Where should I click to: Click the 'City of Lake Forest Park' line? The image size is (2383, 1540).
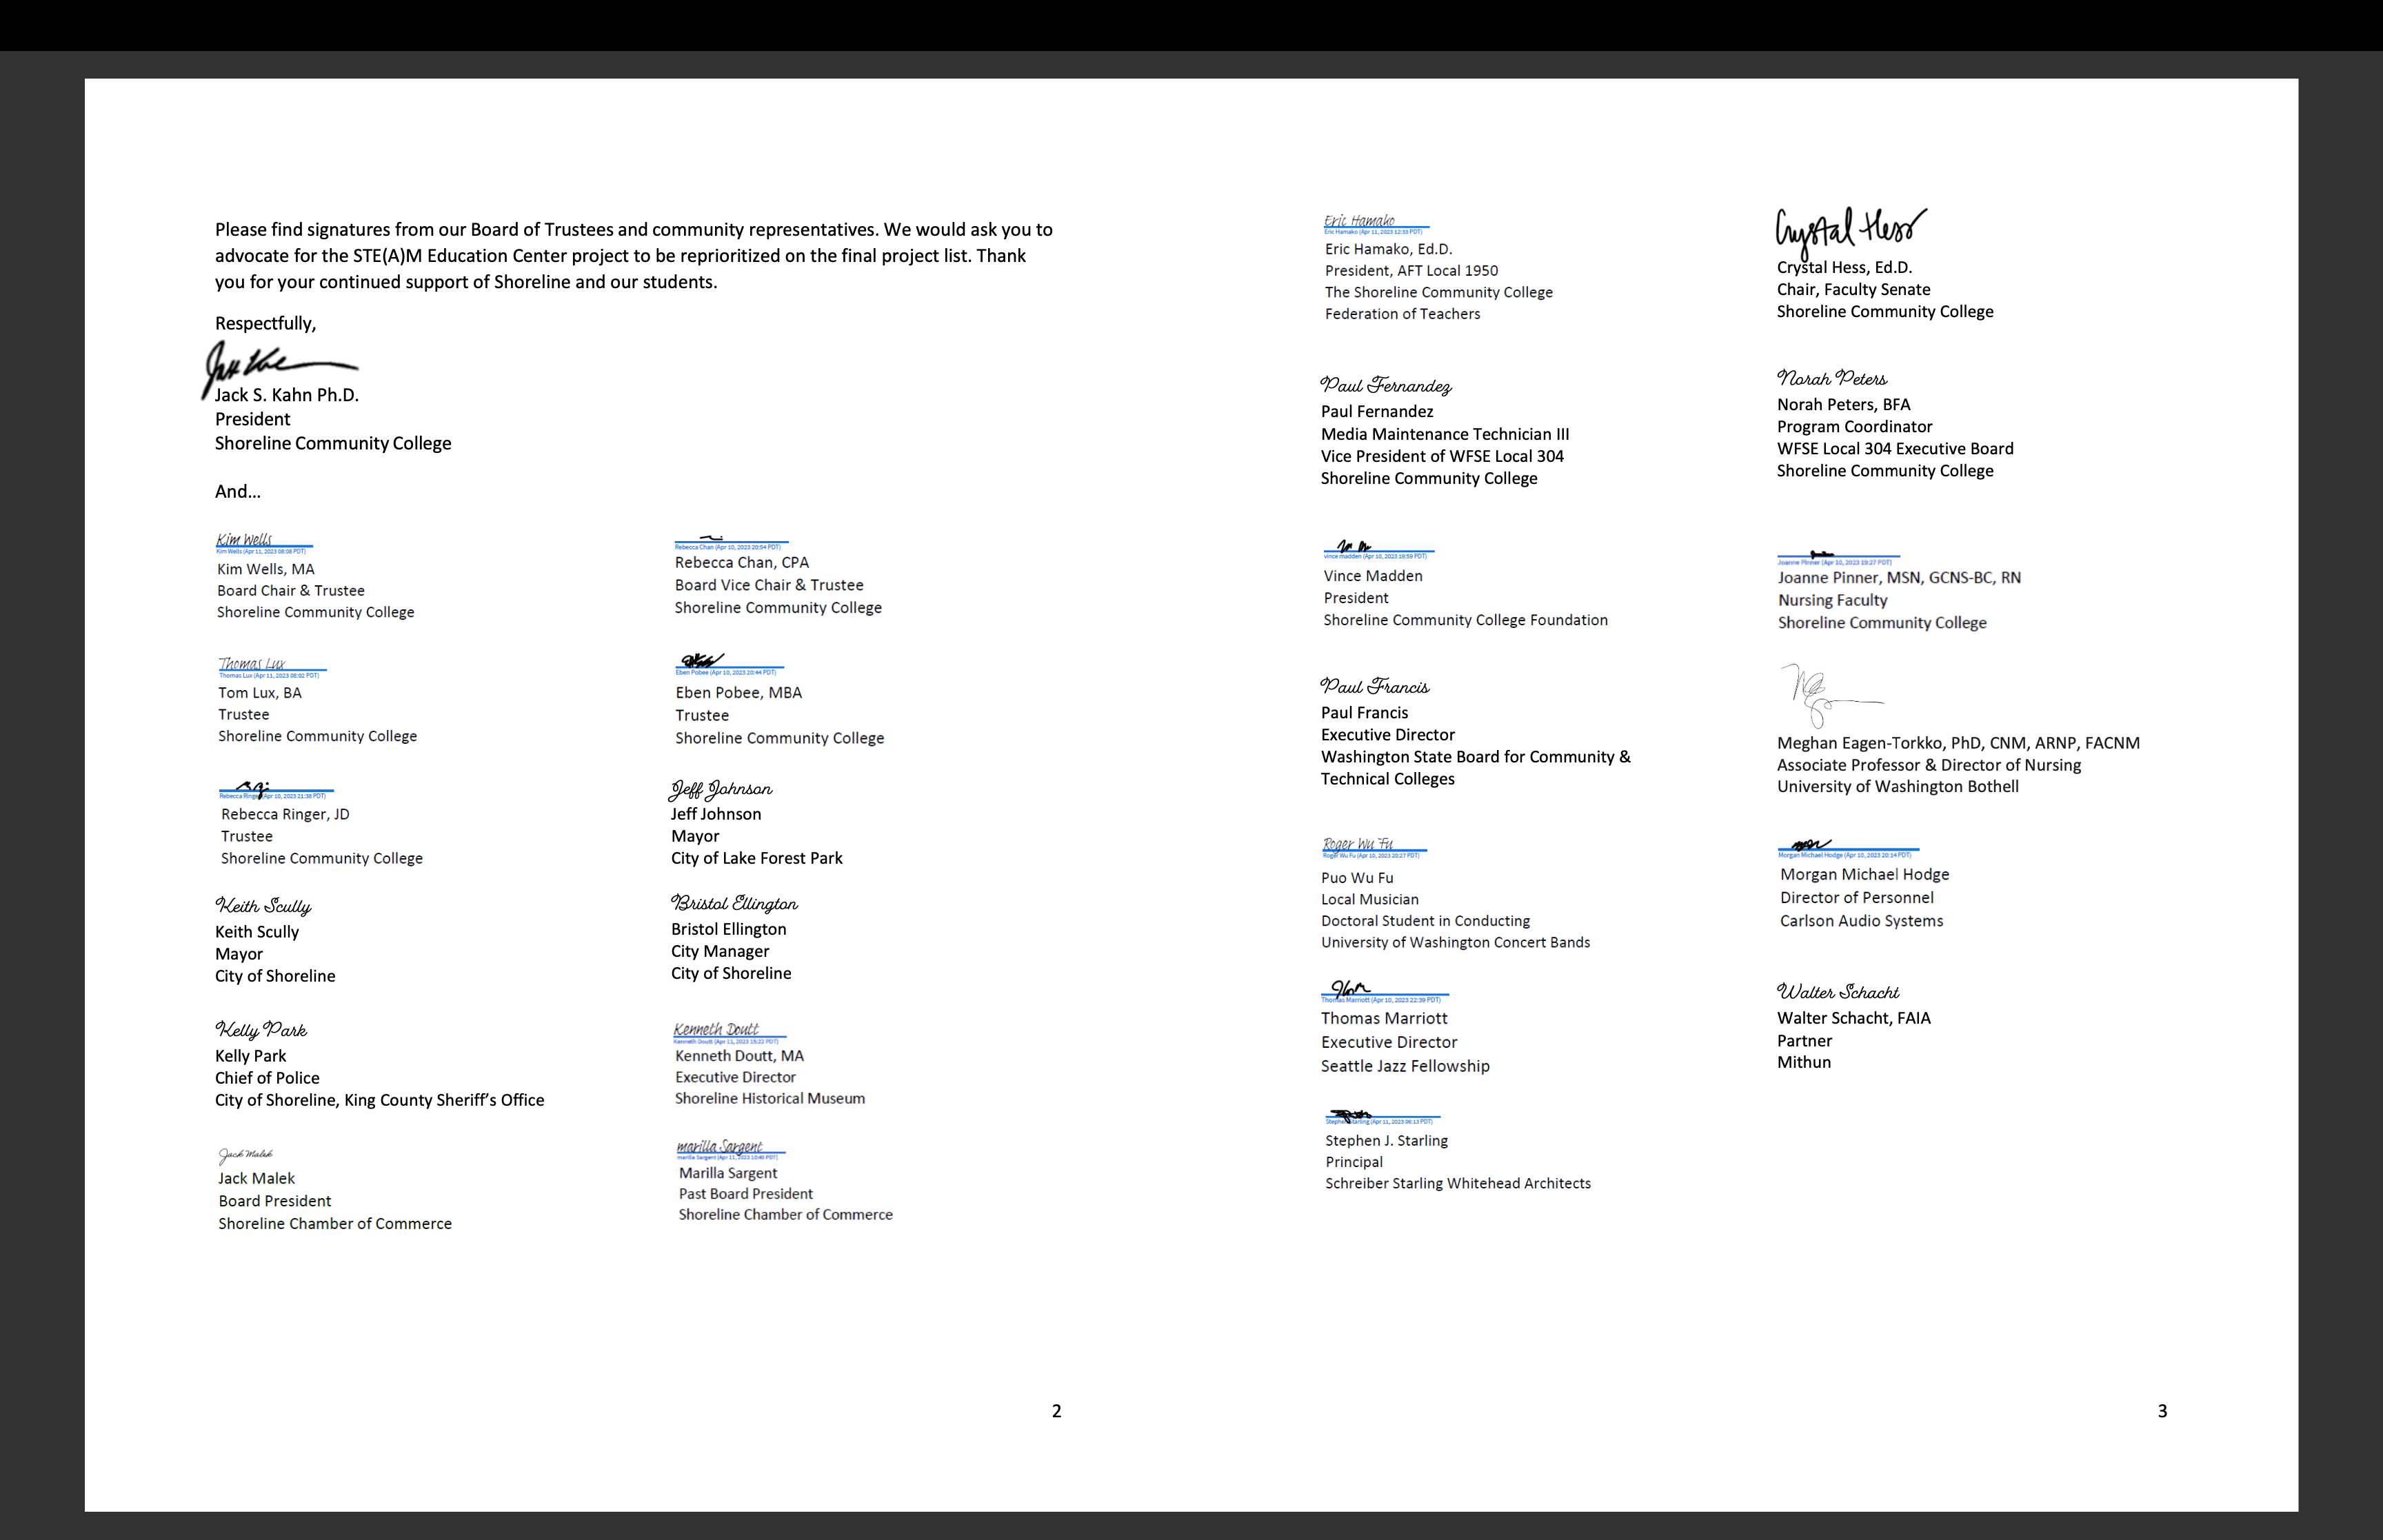coord(756,858)
